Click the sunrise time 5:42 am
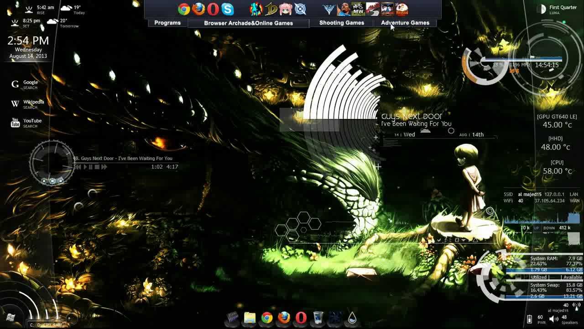This screenshot has height=329, width=584. tap(45, 7)
